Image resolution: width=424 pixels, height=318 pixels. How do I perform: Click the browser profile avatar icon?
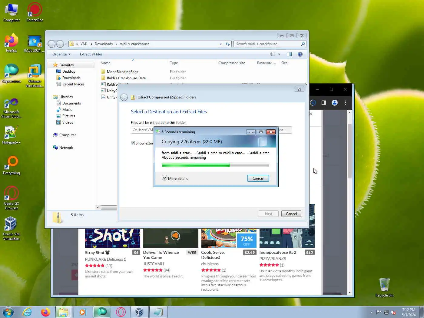[334, 103]
